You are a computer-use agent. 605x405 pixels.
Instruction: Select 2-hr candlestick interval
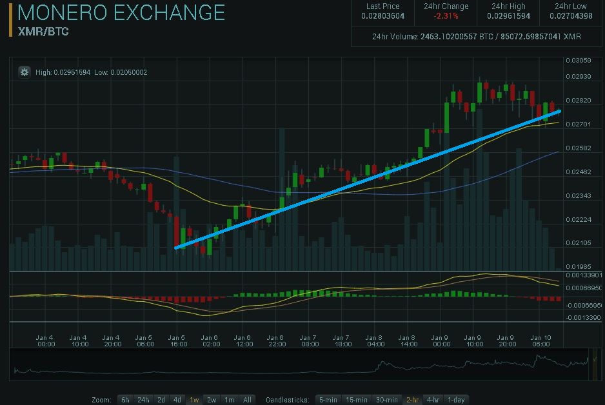pyautogui.click(x=412, y=400)
